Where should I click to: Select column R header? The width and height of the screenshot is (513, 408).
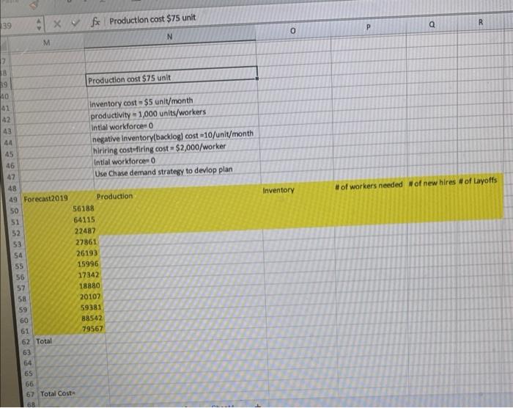(x=480, y=22)
